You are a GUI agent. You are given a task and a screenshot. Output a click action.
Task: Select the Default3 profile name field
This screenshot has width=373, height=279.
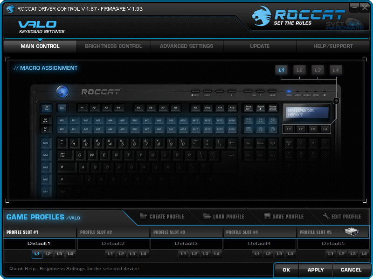[186, 244]
